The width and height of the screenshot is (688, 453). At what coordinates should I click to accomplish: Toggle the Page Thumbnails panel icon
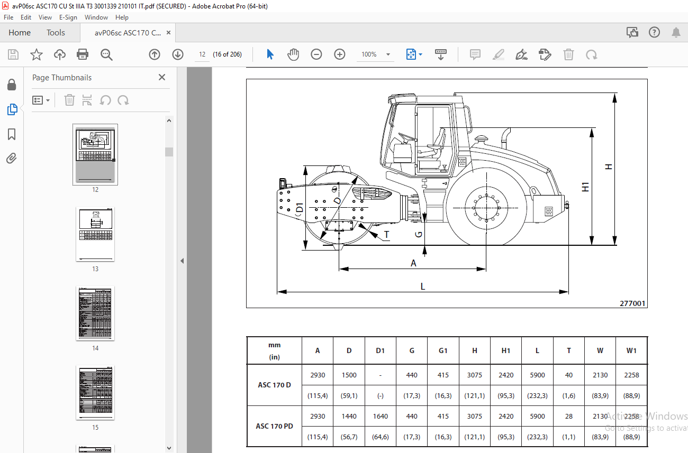[x=12, y=109]
